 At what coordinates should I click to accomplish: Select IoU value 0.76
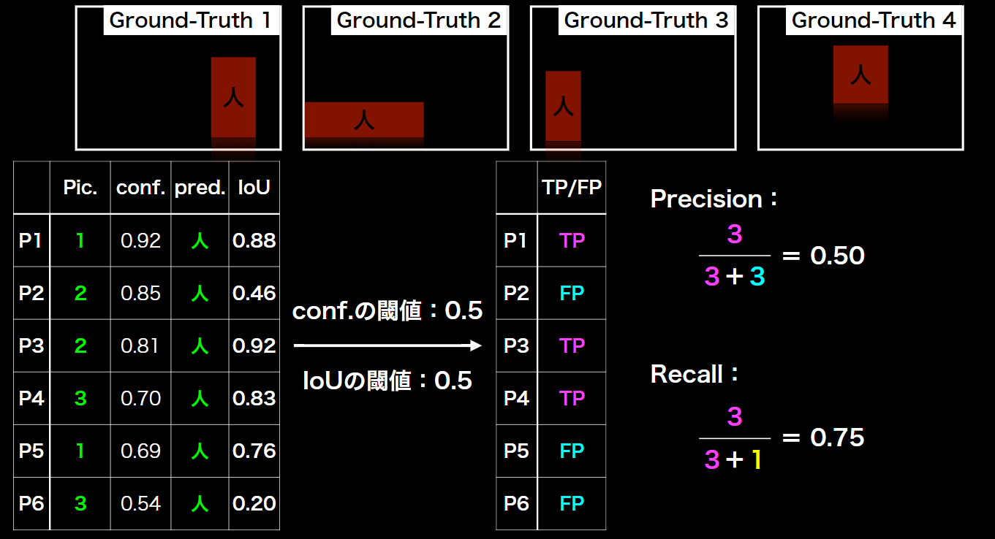(x=254, y=451)
